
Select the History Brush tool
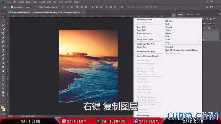click(3, 54)
